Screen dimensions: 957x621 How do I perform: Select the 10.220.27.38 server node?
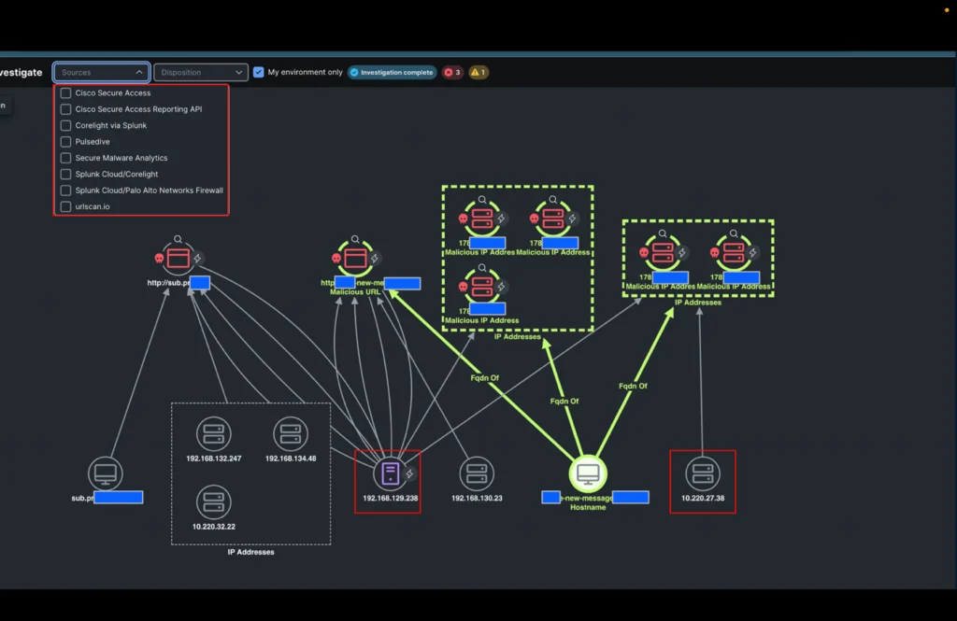click(702, 473)
